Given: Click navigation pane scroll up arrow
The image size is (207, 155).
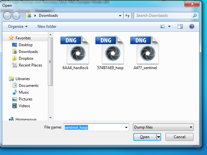Looking at the screenshot, I should point(50,35).
